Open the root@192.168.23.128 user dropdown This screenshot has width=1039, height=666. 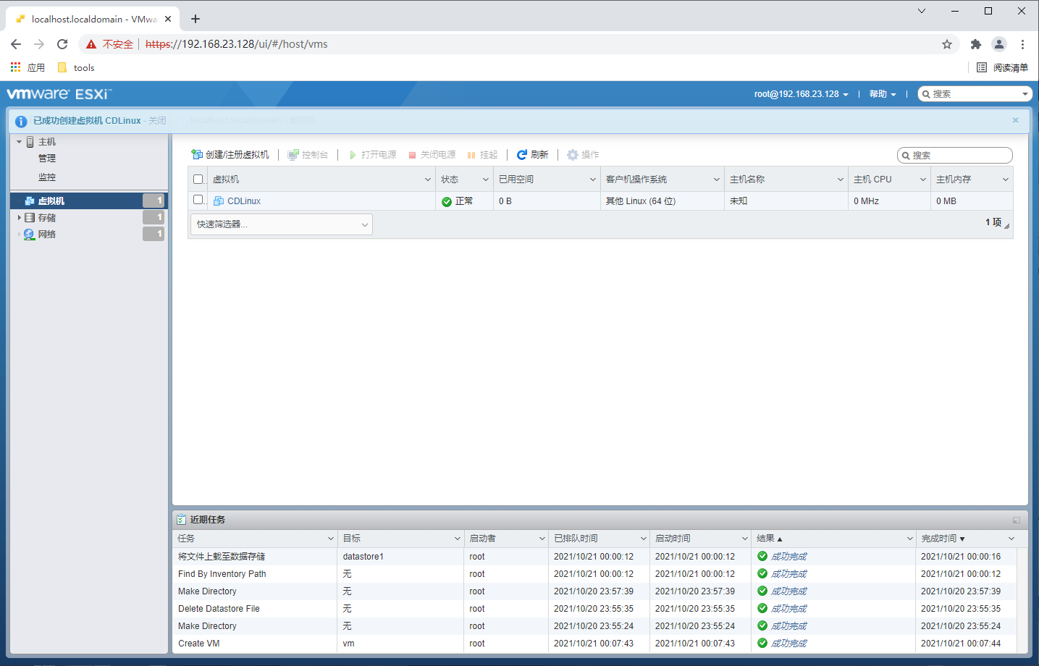tap(802, 94)
